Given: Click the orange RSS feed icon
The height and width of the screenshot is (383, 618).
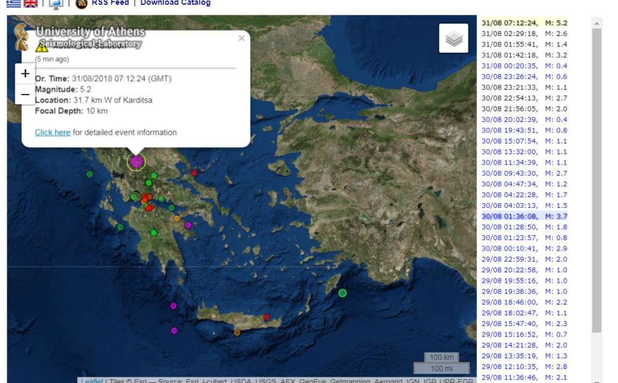Looking at the screenshot, I should tap(81, 4).
